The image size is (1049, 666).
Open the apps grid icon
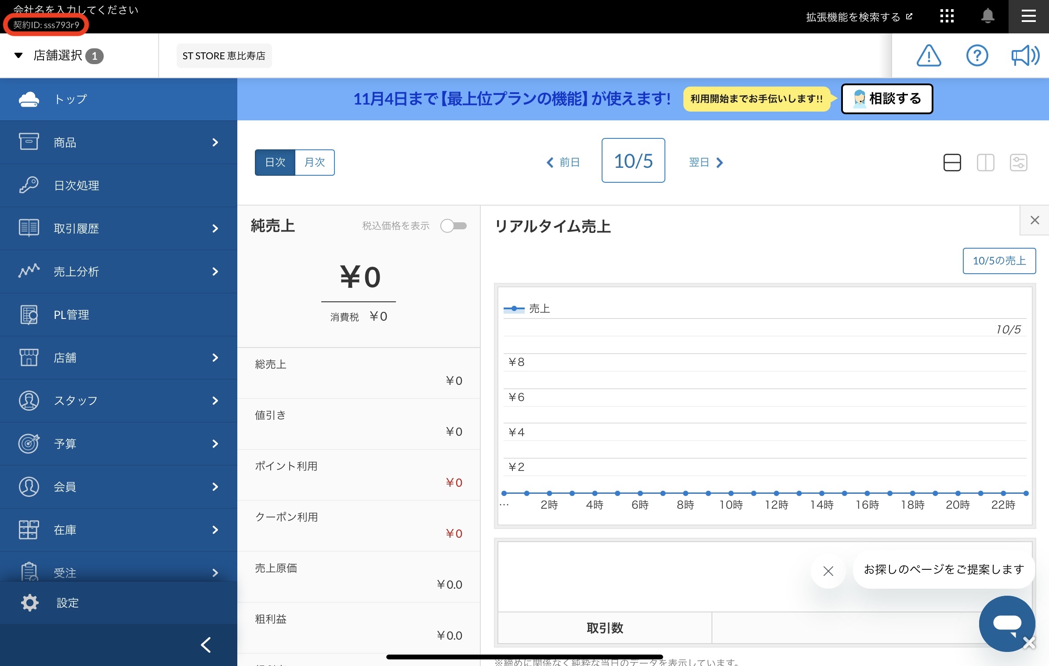coord(947,16)
